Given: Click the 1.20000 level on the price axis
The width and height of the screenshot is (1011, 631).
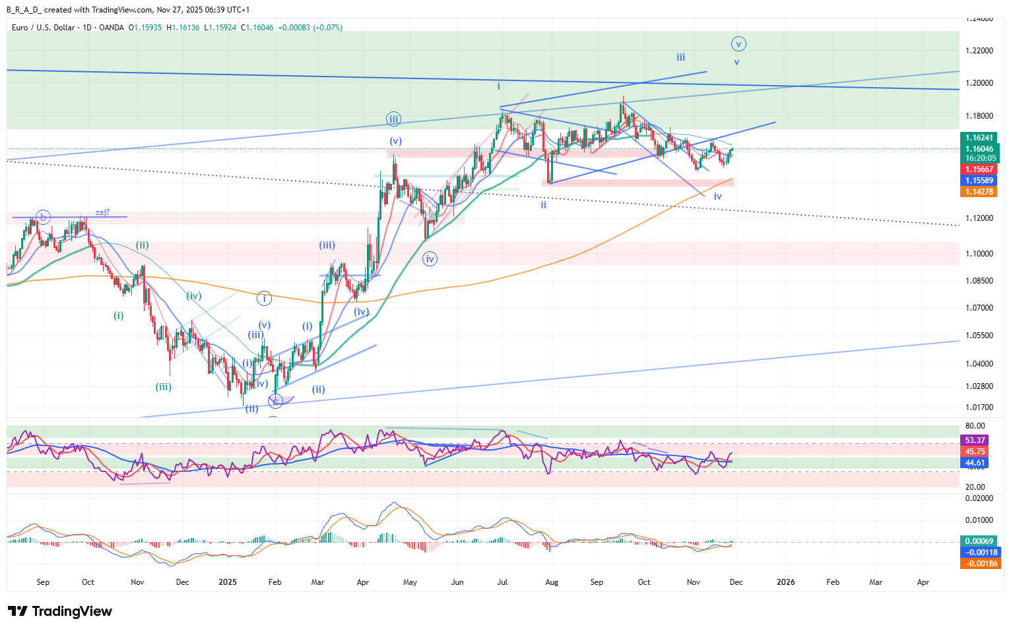Looking at the screenshot, I should [x=979, y=83].
